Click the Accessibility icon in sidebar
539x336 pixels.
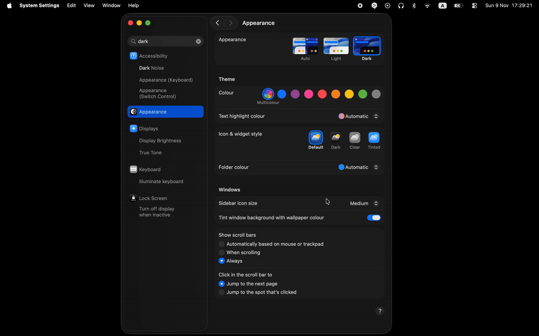(x=133, y=56)
